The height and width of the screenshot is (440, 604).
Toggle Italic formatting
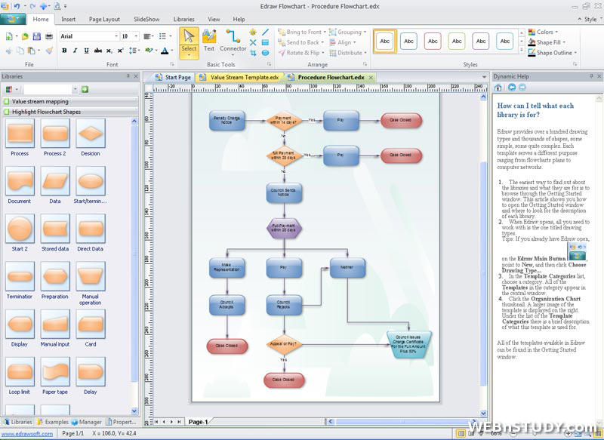coord(75,51)
